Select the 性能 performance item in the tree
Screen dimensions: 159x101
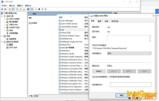pos(10,30)
